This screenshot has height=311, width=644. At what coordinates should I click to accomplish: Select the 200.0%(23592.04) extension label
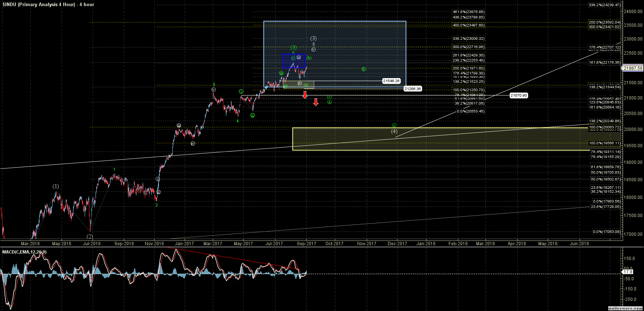click(605, 22)
